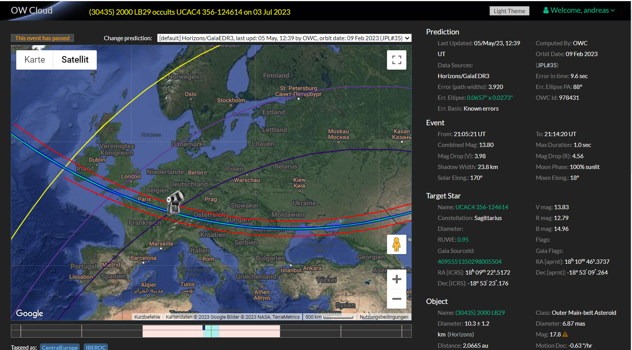Screen dimensions: 632x350
Task: Click the Street View pegman icon
Action: coord(396,244)
